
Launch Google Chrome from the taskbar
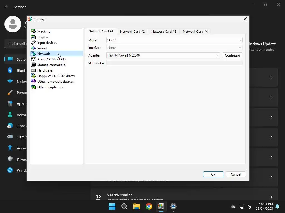tap(149, 206)
